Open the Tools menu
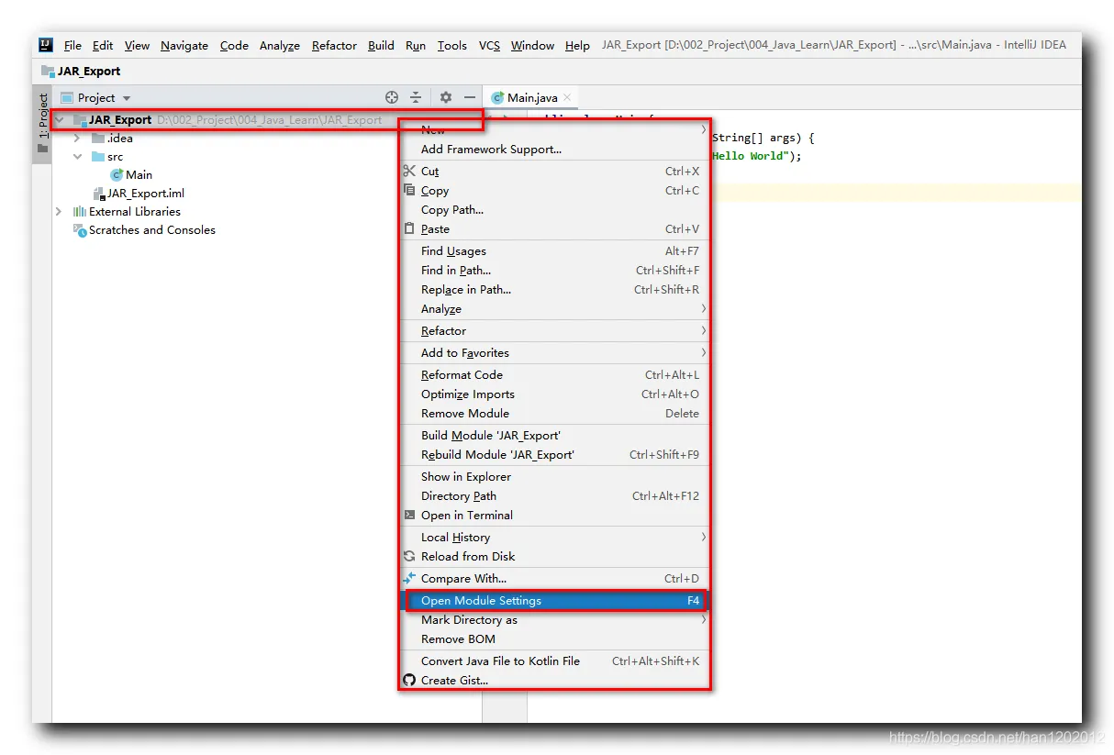The height and width of the screenshot is (755, 1114). click(x=451, y=45)
